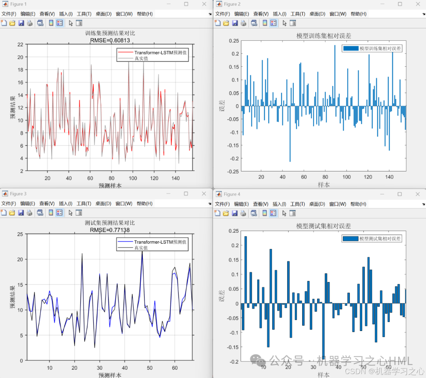The height and width of the screenshot is (378, 426).
Task: Open the 帮助(H) menu in Figure 4
Action: pos(358,204)
